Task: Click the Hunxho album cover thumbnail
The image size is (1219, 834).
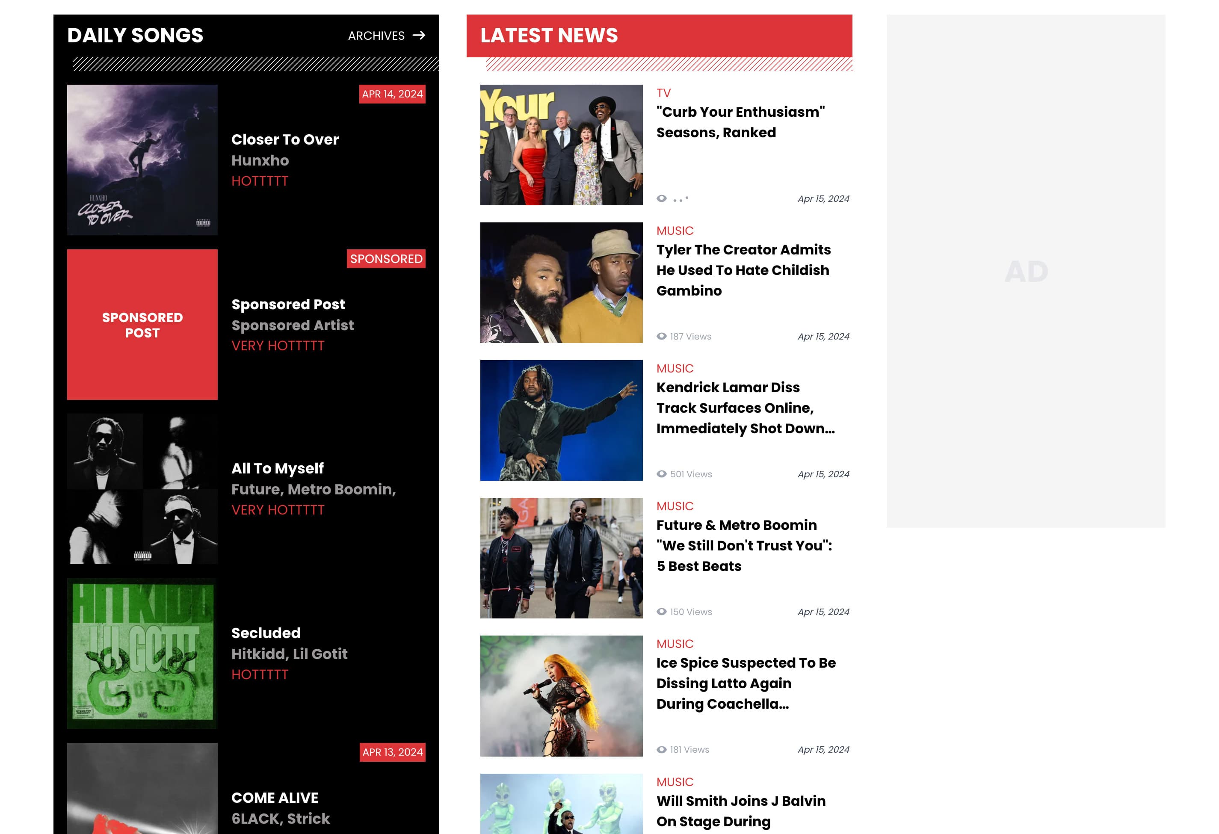Action: pyautogui.click(x=142, y=160)
